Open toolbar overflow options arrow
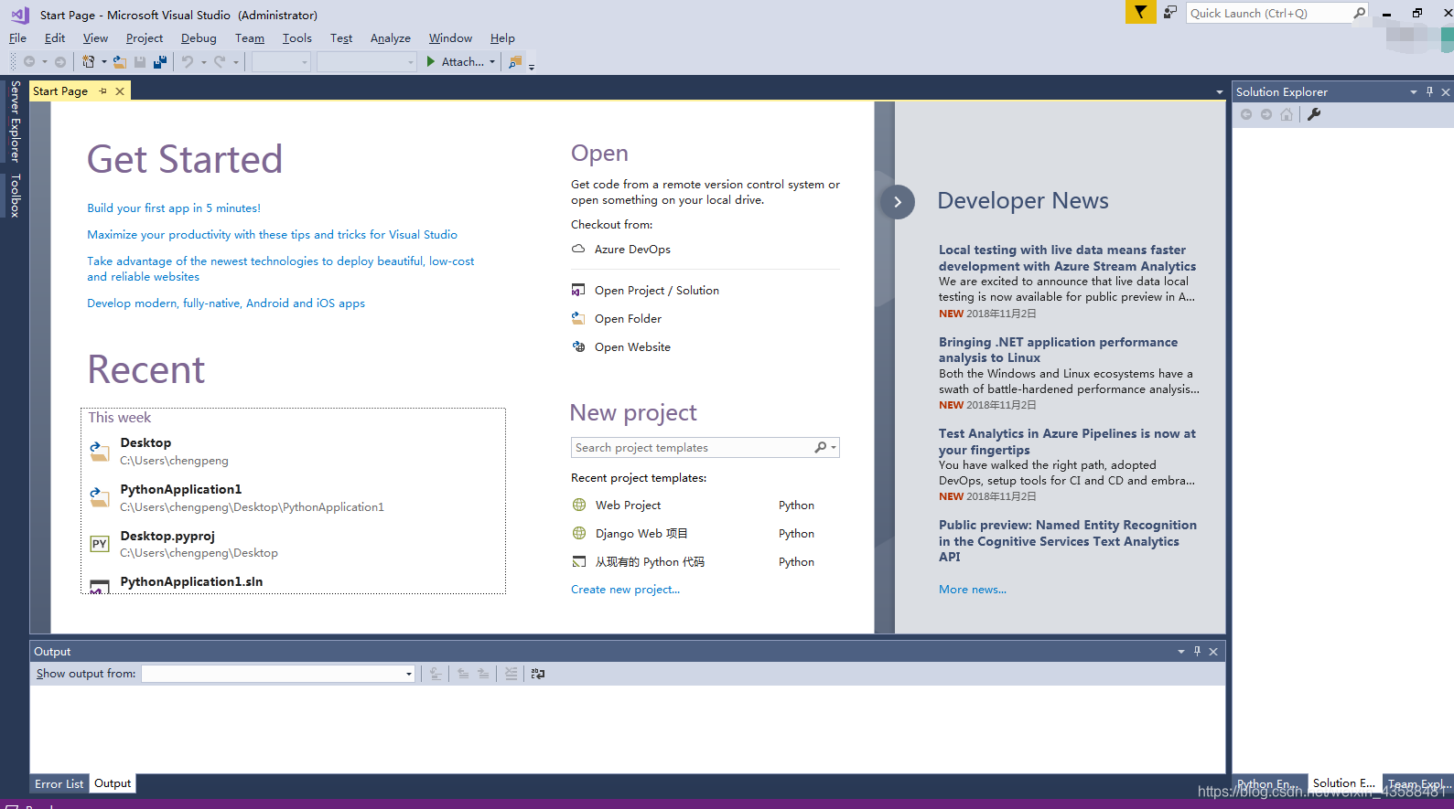 pos(532,66)
